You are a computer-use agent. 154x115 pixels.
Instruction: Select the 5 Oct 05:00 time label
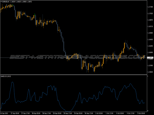[142, 113]
